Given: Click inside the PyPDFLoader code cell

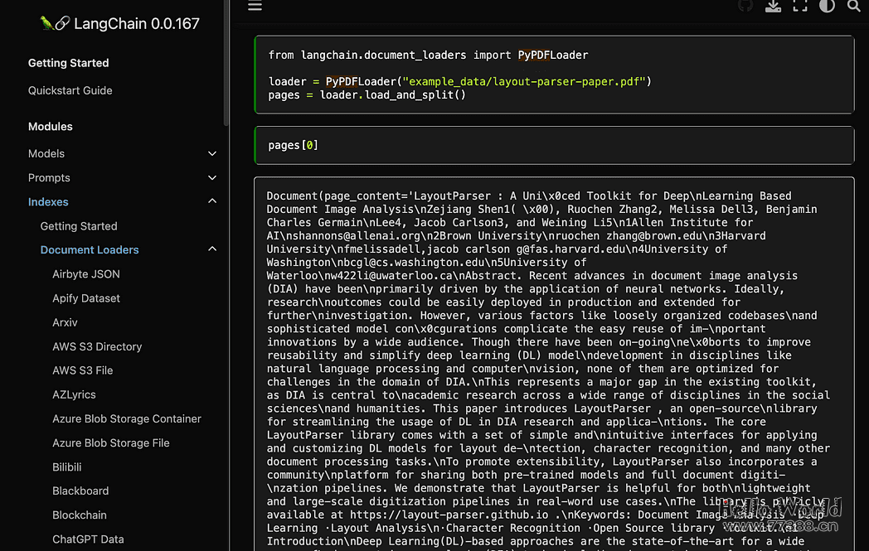Looking at the screenshot, I should coord(553,75).
